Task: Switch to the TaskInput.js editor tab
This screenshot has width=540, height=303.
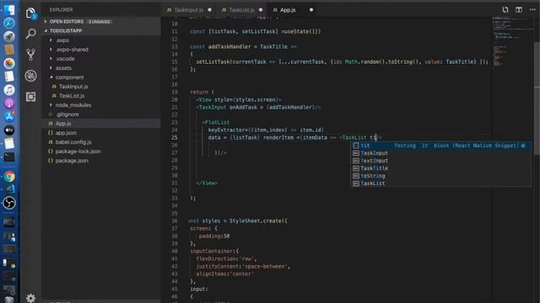Action: (188, 10)
